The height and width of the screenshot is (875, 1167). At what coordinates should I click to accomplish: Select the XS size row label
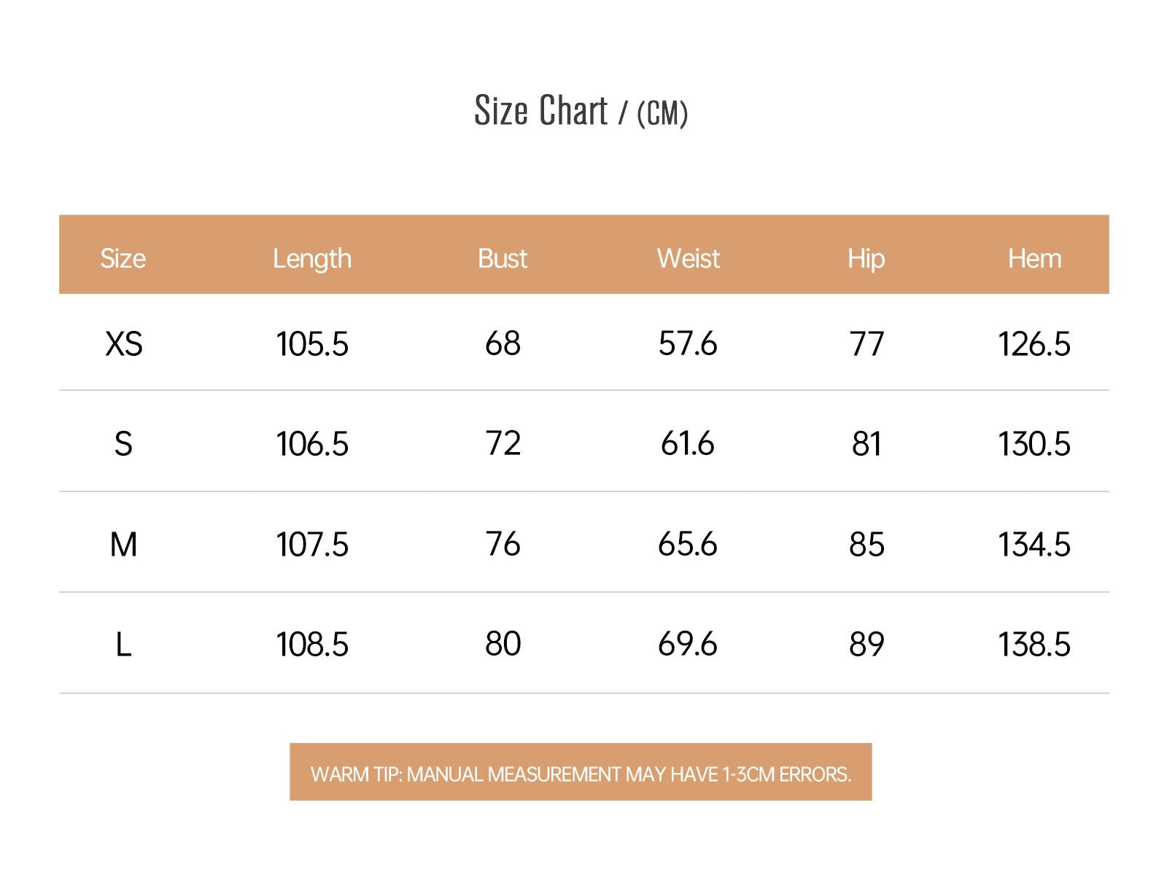(x=123, y=343)
